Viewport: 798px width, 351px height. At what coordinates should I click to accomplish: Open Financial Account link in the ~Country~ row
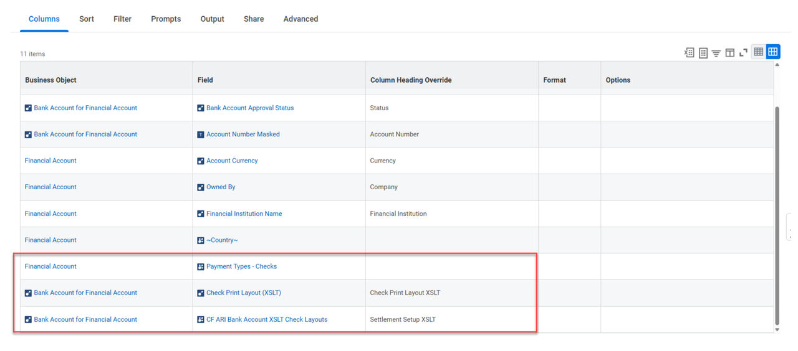50,240
